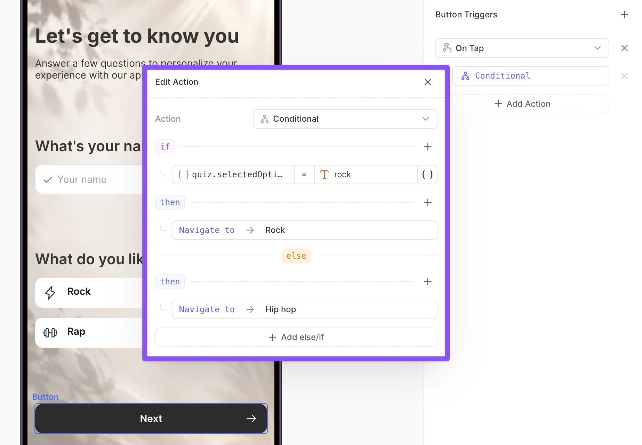
Task: Open the Navigate to Hip hop action
Action: (305, 309)
